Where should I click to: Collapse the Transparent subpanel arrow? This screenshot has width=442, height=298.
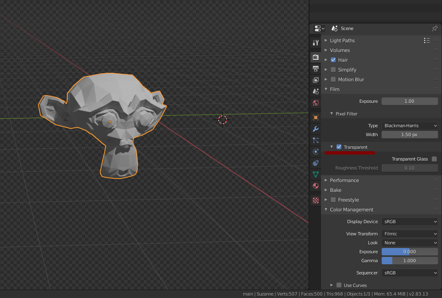[x=332, y=147]
